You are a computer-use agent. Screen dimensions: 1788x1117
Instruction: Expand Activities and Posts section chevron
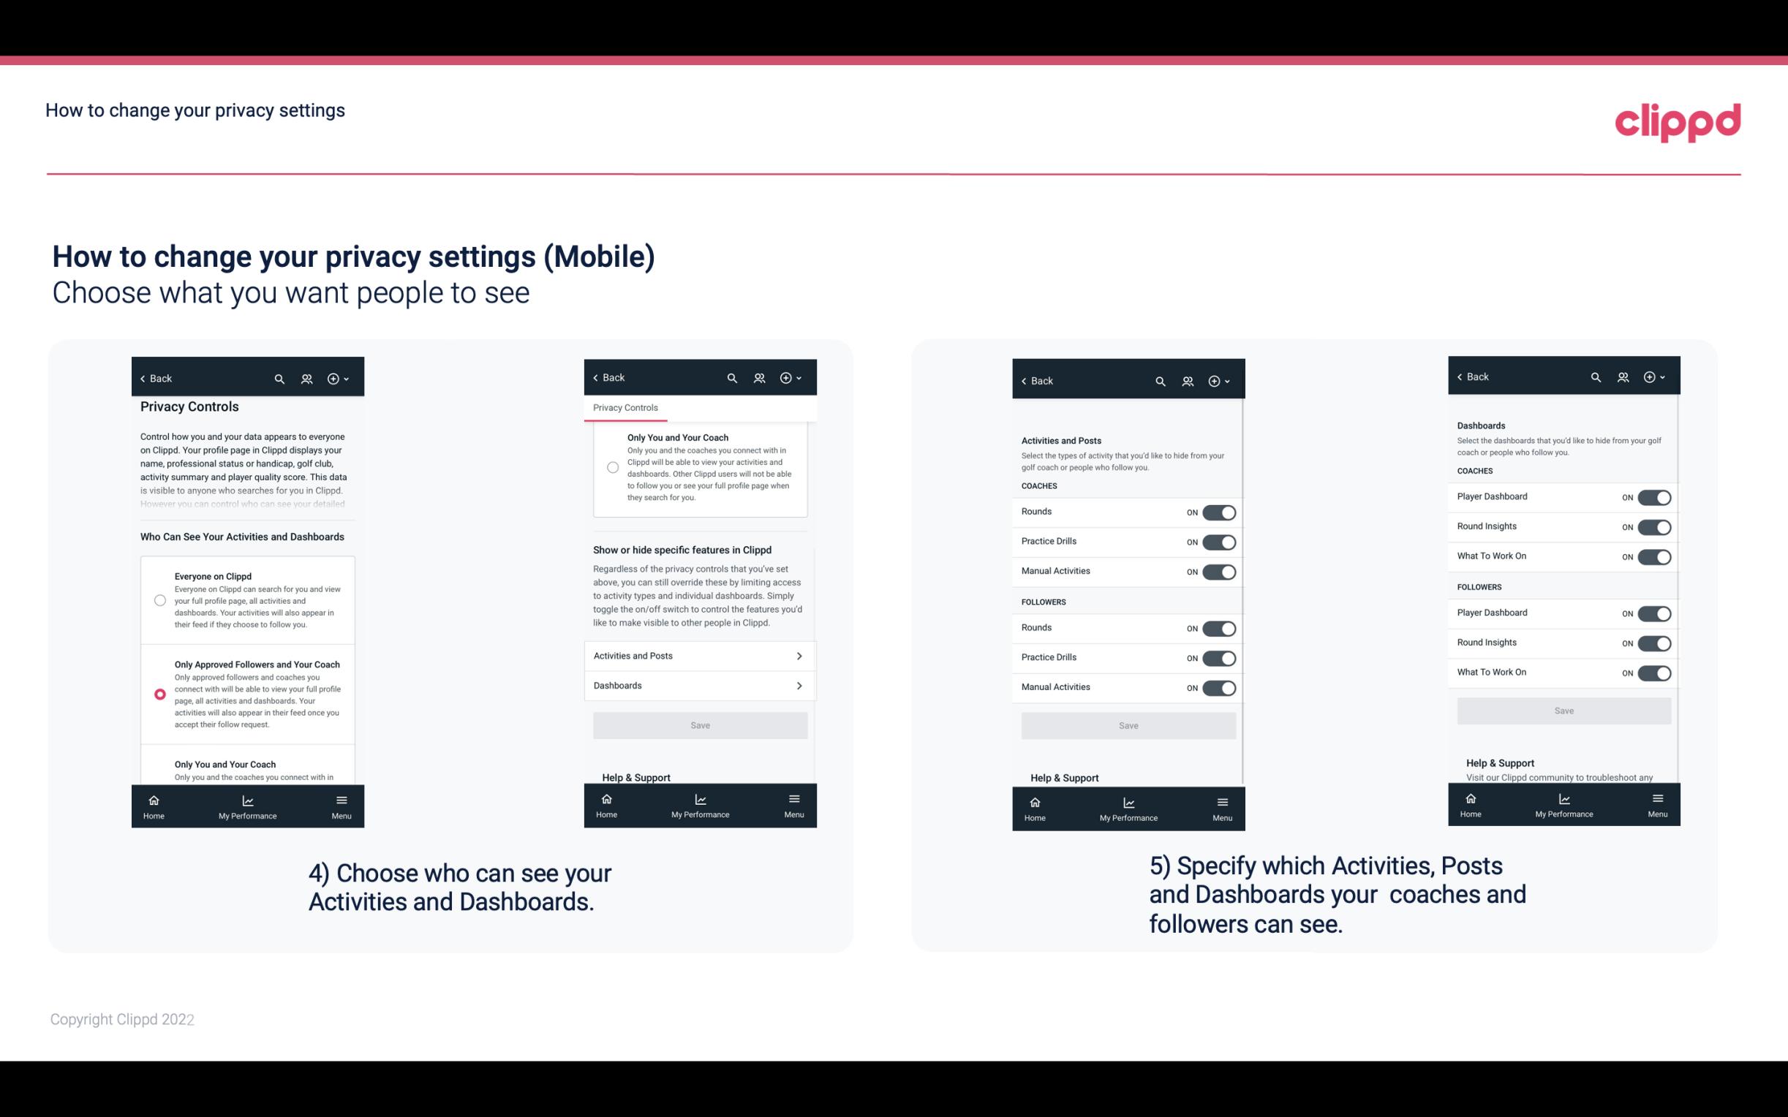click(799, 655)
